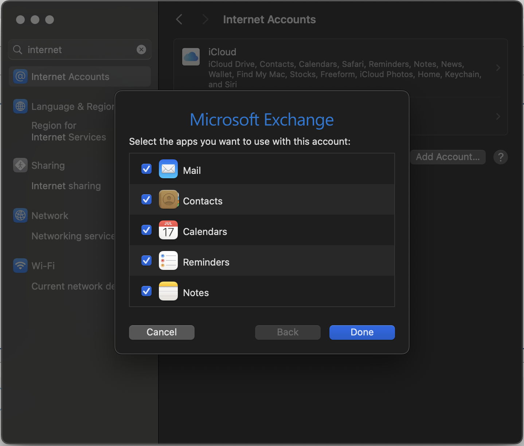Click the Reminders app icon
This screenshot has height=446, width=524.
[x=168, y=260]
